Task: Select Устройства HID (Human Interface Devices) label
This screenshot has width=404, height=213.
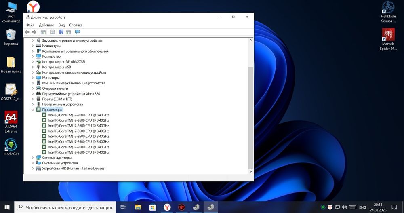Action: coord(74,169)
